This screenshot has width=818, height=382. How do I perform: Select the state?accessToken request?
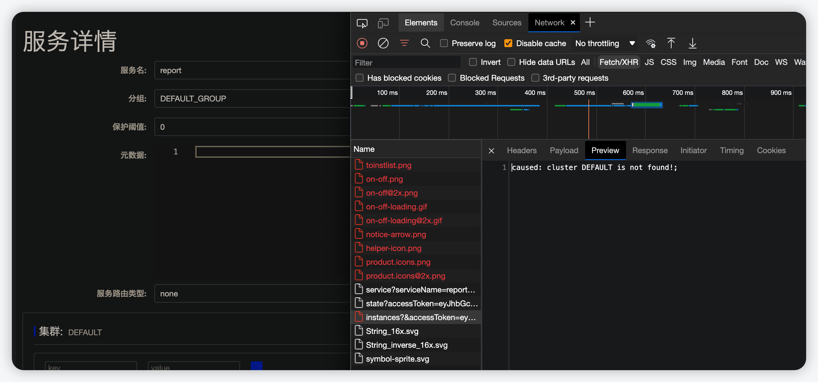[416, 303]
